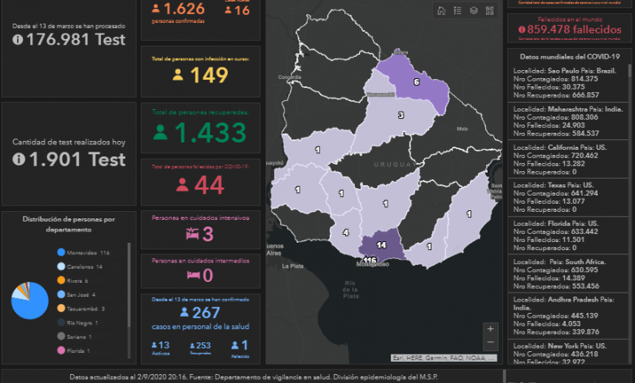Click info icon beside 1.901 Test
This screenshot has height=383, width=635.
coord(19,160)
